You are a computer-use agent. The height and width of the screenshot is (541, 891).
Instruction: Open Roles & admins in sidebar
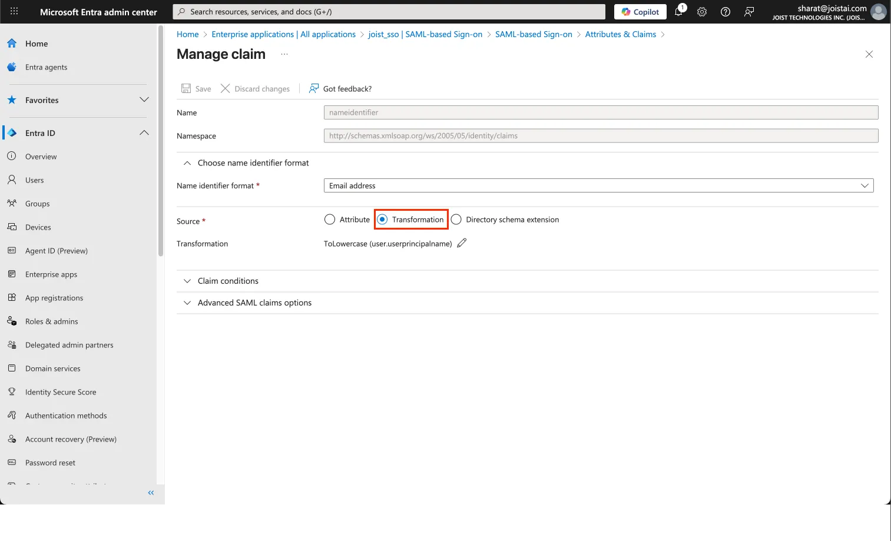[x=52, y=321]
